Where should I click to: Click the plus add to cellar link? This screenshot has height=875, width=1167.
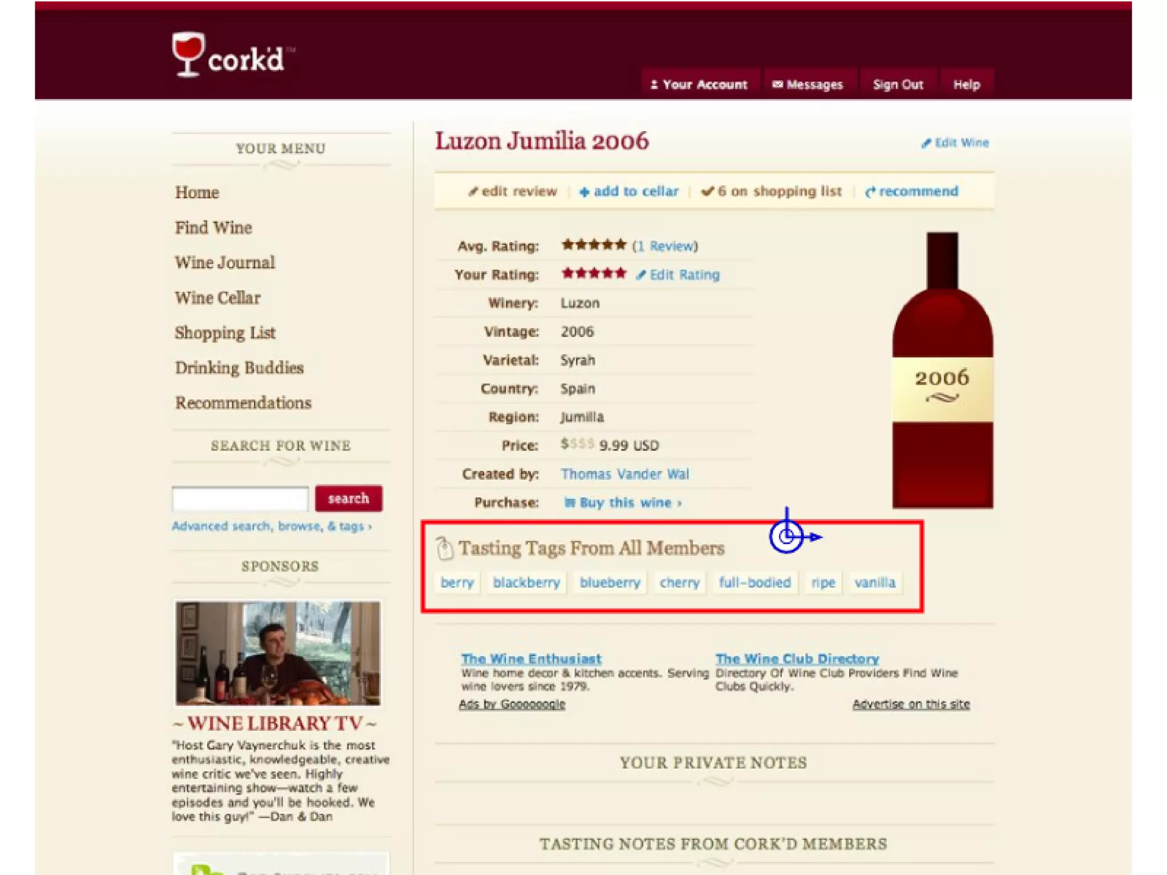click(x=629, y=191)
